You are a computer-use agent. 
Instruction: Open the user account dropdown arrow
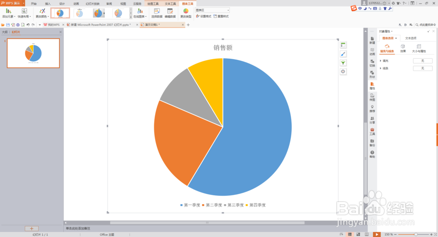389,3
